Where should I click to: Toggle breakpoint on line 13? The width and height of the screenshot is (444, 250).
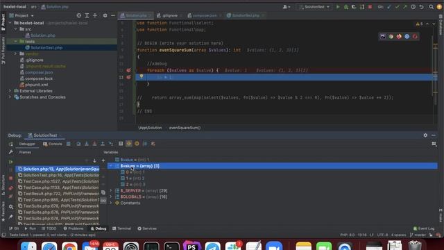pyautogui.click(x=128, y=77)
